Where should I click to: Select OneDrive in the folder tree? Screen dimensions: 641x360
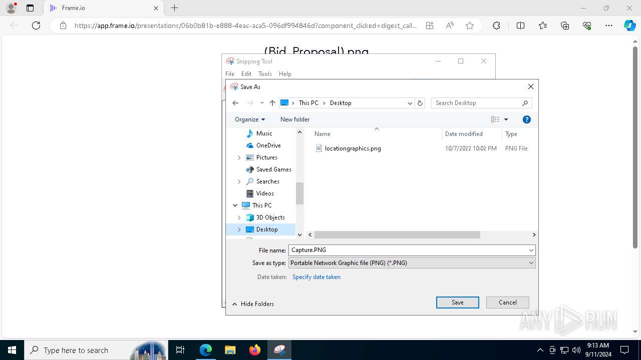click(x=268, y=145)
